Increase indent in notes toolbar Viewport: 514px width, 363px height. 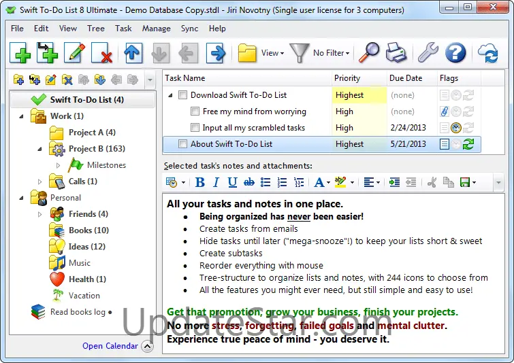coord(394,182)
